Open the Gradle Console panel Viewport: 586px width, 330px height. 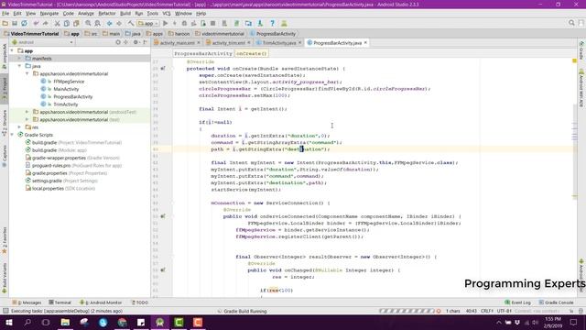[556, 302]
